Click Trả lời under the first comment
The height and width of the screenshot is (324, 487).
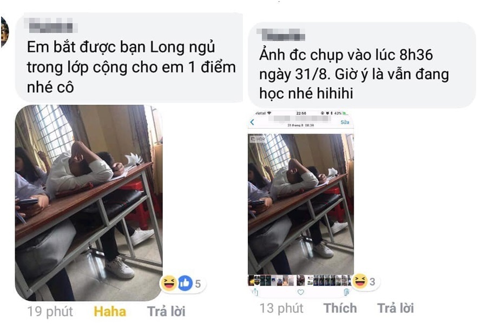(166, 312)
